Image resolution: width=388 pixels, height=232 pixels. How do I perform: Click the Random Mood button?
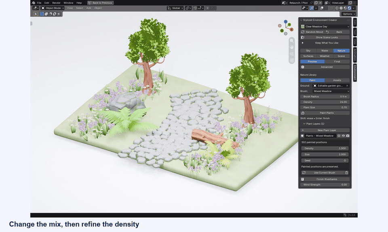coord(312,32)
